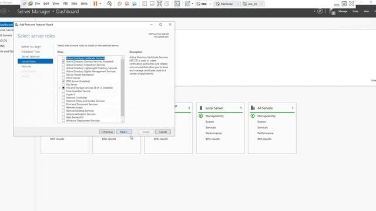Click the Previous button in wizard
Viewport: 376px width, 211px height.
click(107, 132)
